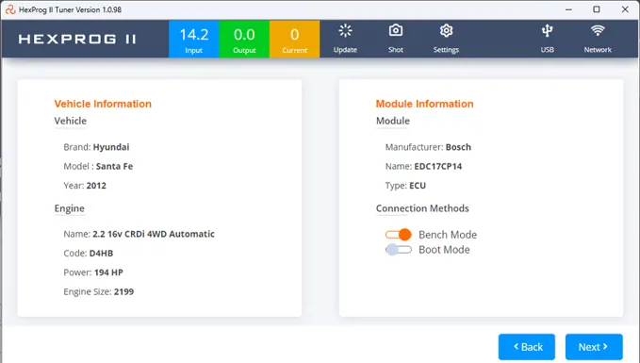The image size is (640, 363).
Task: Select the Network wifi icon
Action: (598, 30)
